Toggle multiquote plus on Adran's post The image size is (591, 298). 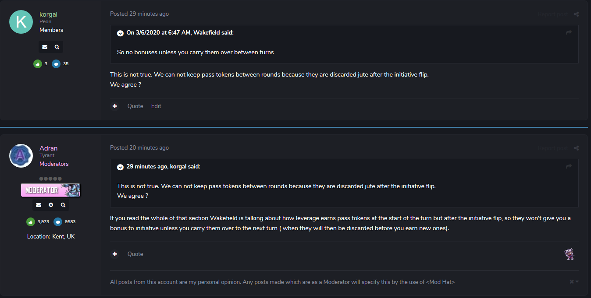click(115, 254)
